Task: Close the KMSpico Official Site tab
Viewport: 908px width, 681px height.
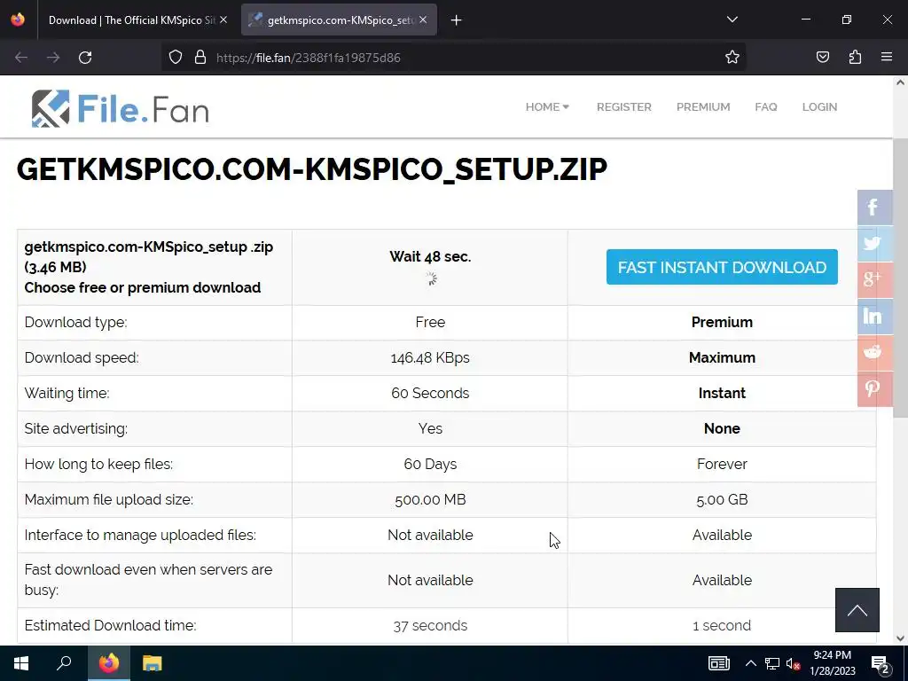Action: (x=223, y=20)
